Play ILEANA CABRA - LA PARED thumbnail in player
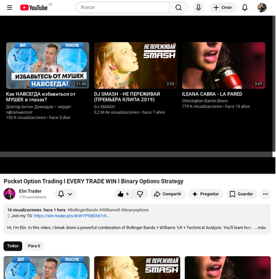Viewport: 276px width, 279px height. coord(223,65)
